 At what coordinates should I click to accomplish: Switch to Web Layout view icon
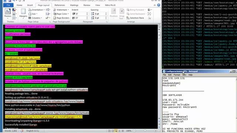point(116,131)
